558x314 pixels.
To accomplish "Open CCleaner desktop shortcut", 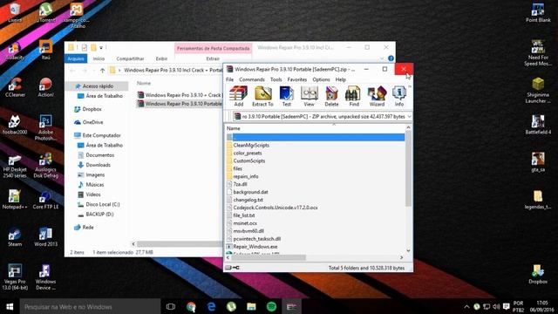I will [15, 87].
